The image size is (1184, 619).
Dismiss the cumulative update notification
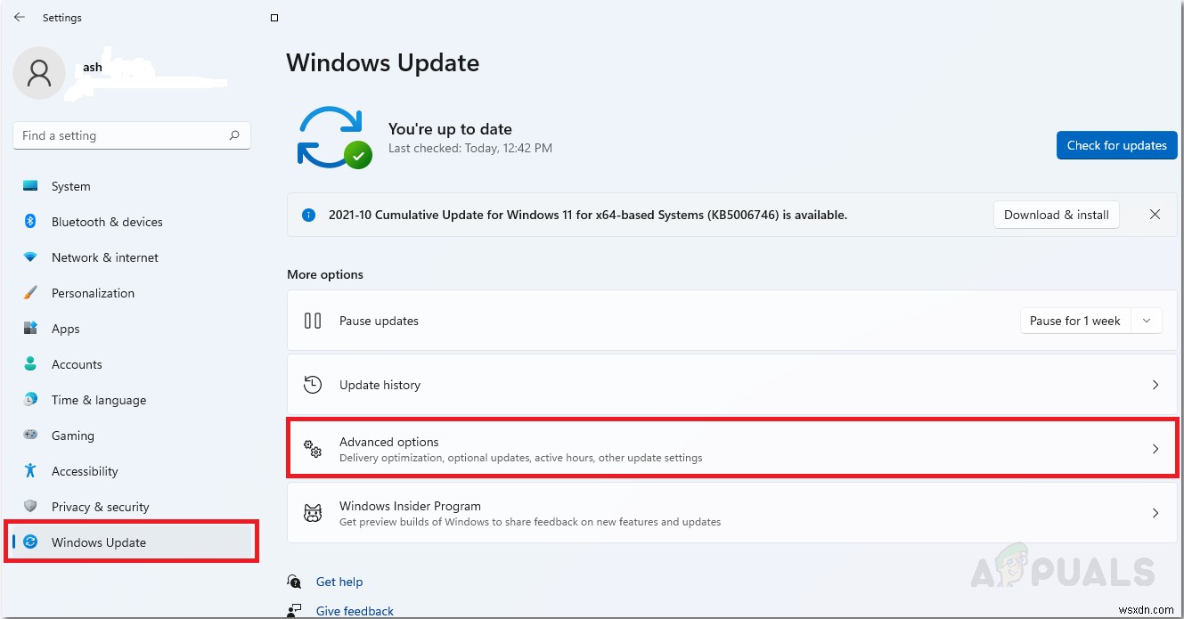[x=1155, y=215]
